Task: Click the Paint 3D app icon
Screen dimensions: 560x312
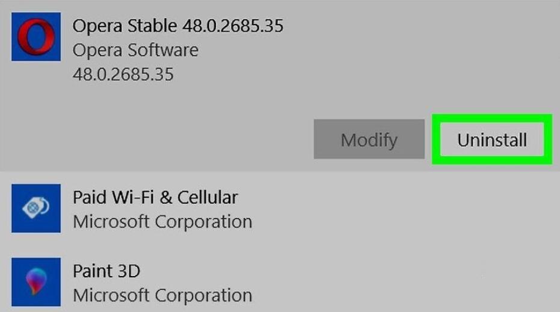Action: tap(36, 282)
